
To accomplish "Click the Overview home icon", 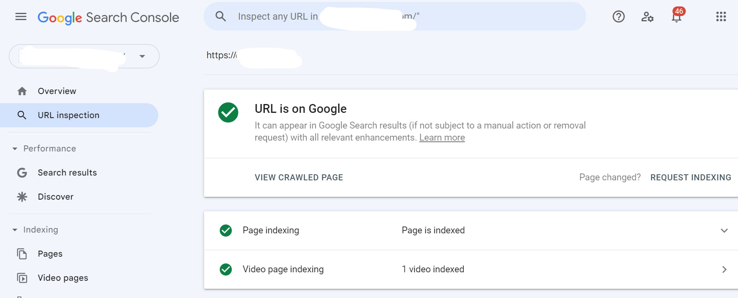I will [22, 91].
